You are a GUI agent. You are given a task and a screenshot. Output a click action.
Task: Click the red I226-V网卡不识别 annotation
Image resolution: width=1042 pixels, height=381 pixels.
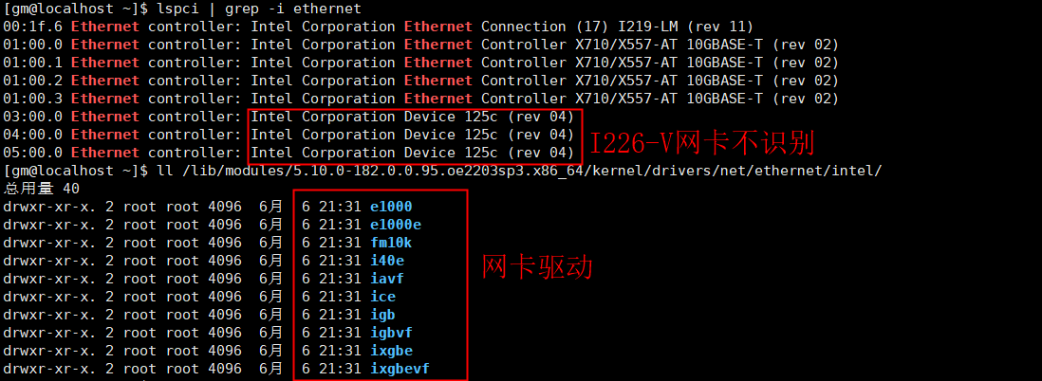coord(702,144)
